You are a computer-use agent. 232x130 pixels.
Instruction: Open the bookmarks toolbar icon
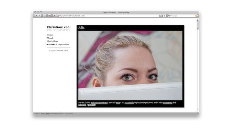tap(50, 16)
